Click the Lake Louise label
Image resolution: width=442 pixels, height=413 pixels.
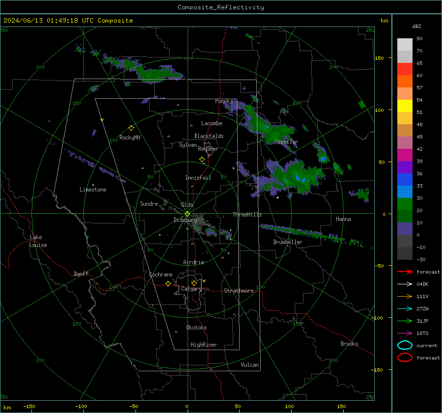click(x=38, y=241)
